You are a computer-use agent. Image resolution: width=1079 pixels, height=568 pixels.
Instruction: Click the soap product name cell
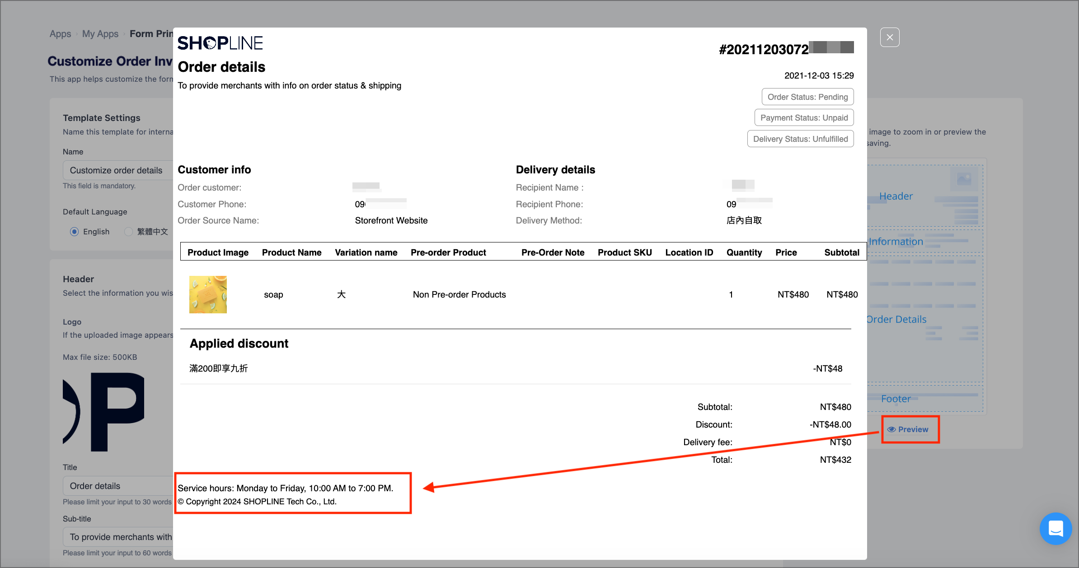(x=273, y=294)
